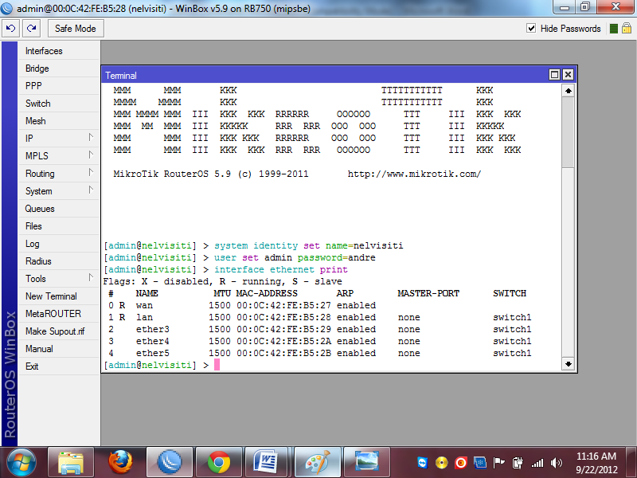Click 'lan' interface name
Image resolution: width=637 pixels, height=478 pixels.
(144, 317)
